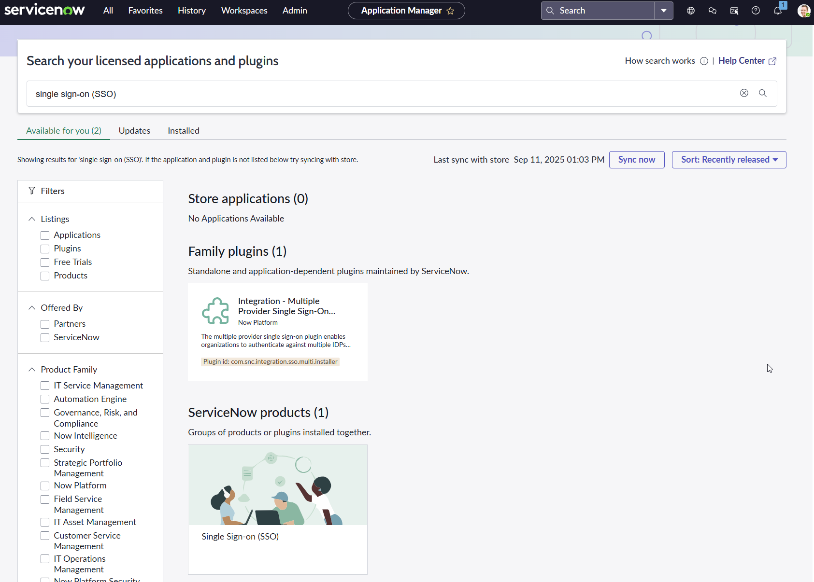Click the globe scope picker icon
The height and width of the screenshot is (582, 814).
pos(691,11)
